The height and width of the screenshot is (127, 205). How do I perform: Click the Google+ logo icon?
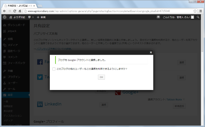(x=118, y=92)
